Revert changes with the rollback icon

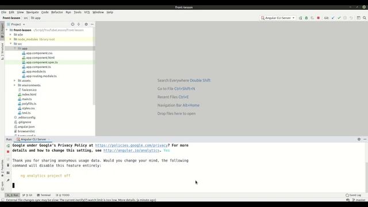point(351,18)
